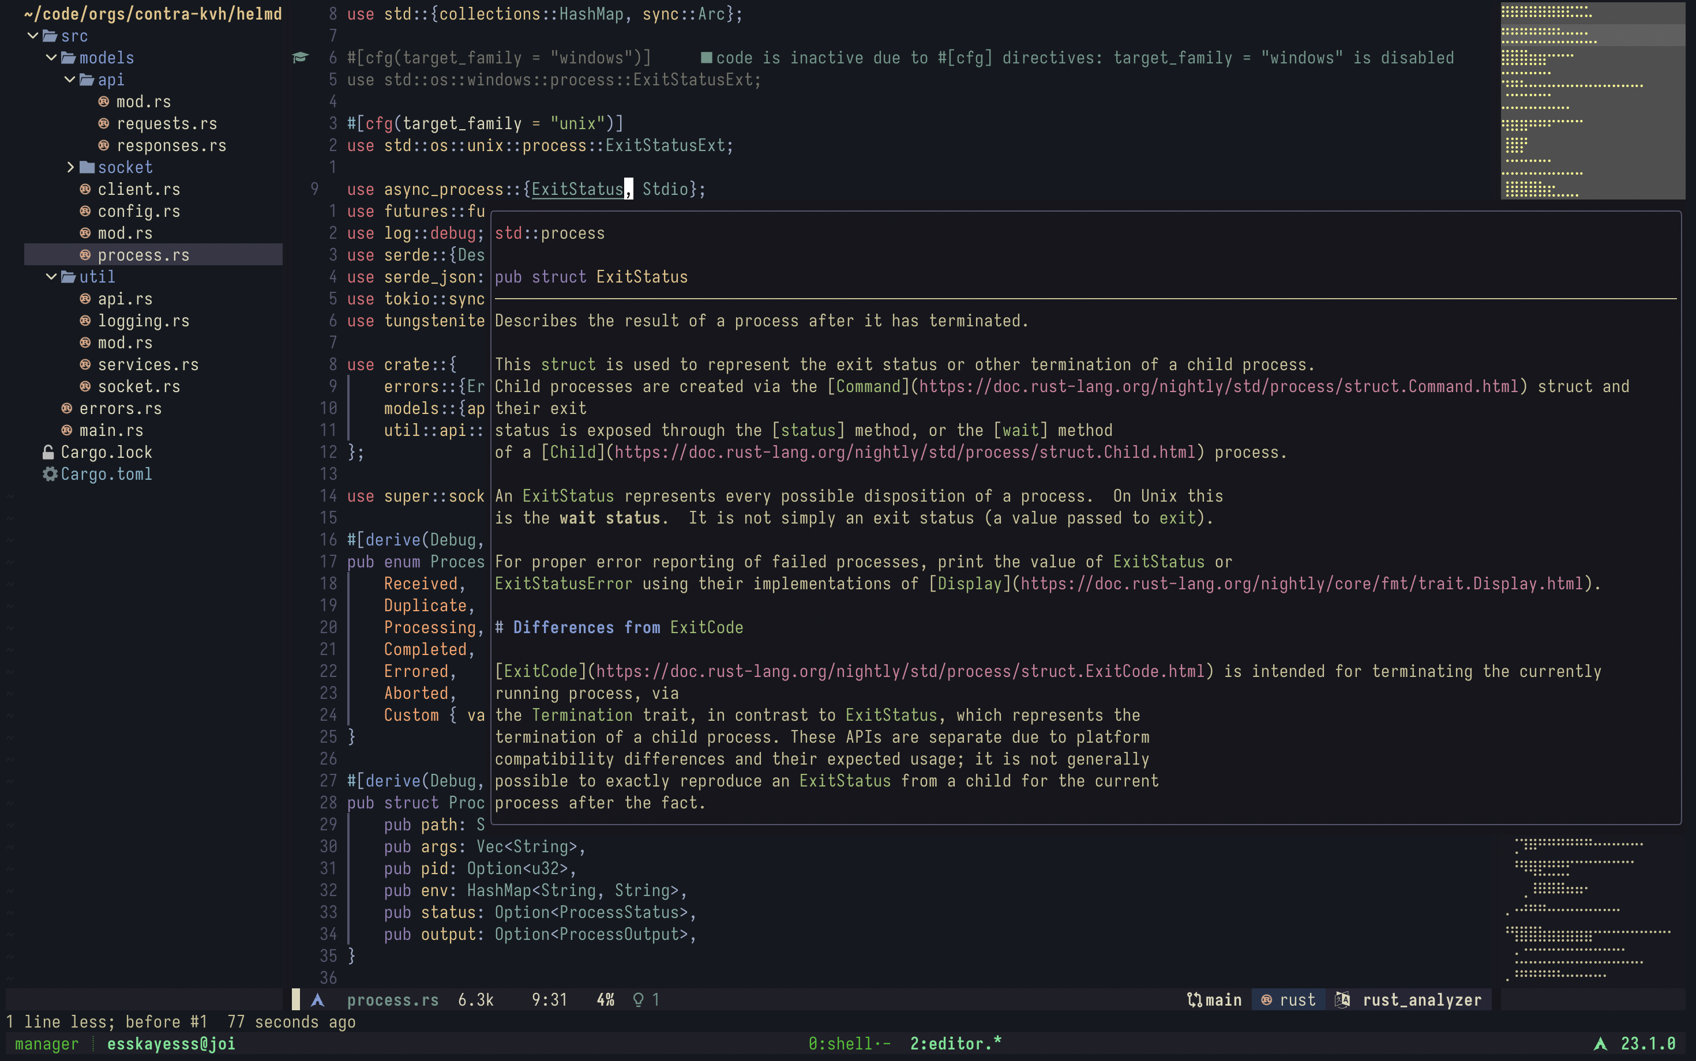Image resolution: width=1696 pixels, height=1061 pixels.
Task: Collapse the api folder chevron
Action: [x=69, y=80]
